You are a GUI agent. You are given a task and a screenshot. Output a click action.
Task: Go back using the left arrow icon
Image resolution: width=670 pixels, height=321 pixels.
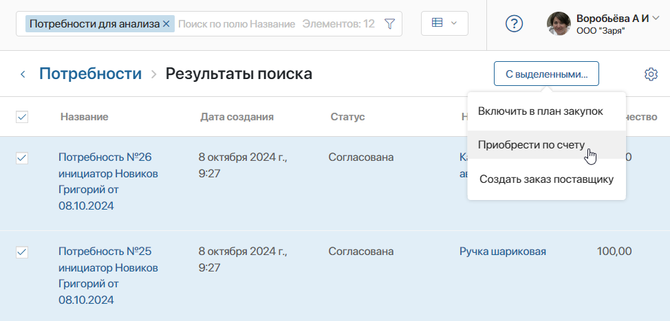point(23,74)
